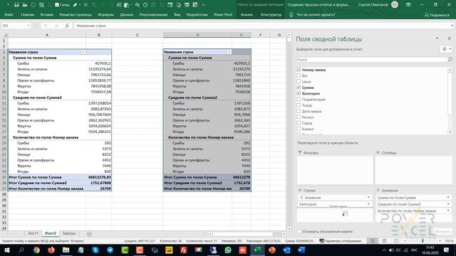This screenshot has height=256, width=456.
Task: Open Telegram from the taskbar
Action: coord(110,250)
